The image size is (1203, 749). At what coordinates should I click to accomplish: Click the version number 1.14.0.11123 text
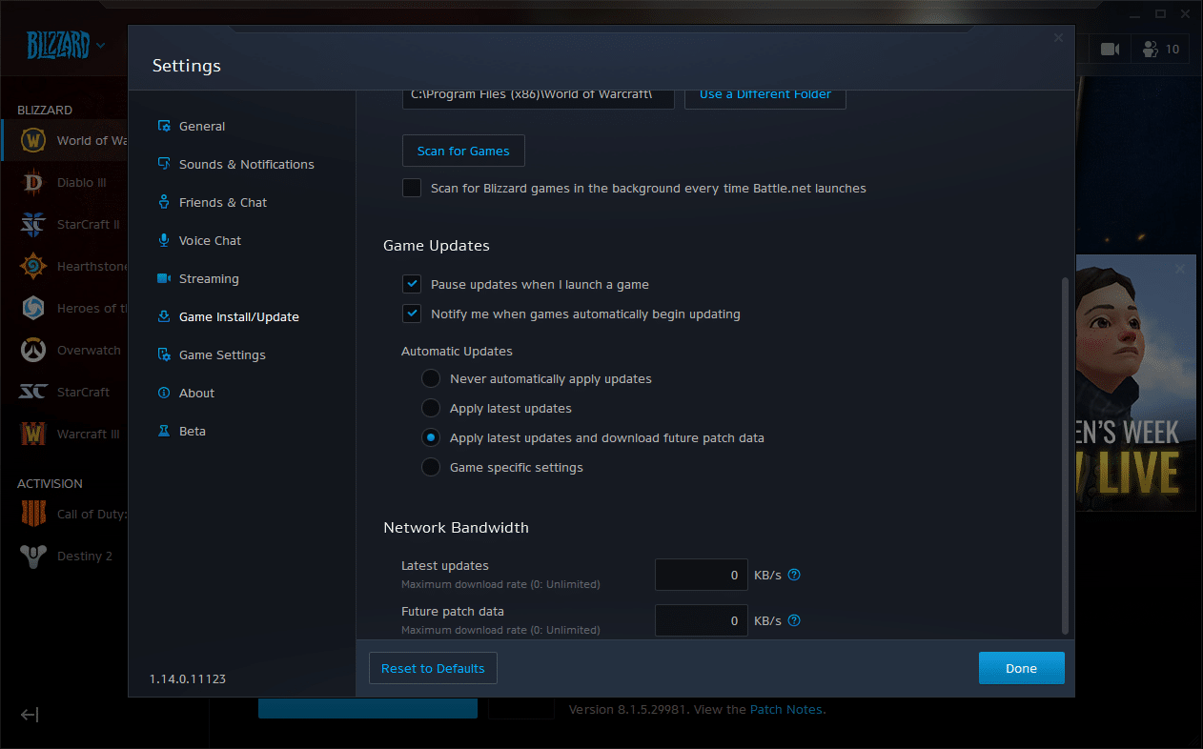click(x=188, y=678)
